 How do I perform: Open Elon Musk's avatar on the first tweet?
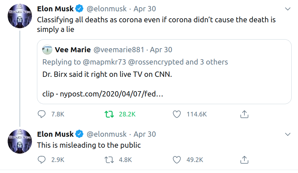coord(20,16)
